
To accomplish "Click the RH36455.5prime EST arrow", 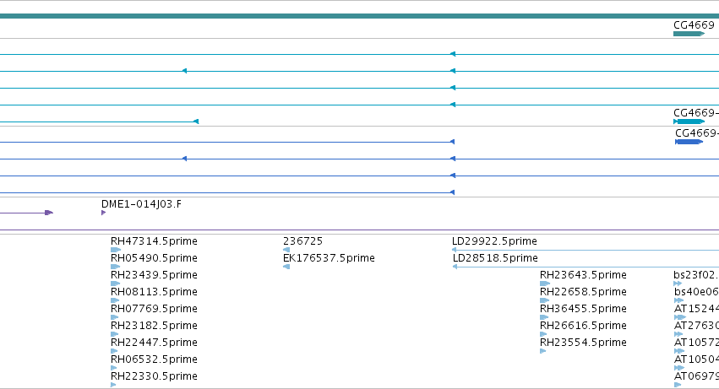I will coord(544,317).
